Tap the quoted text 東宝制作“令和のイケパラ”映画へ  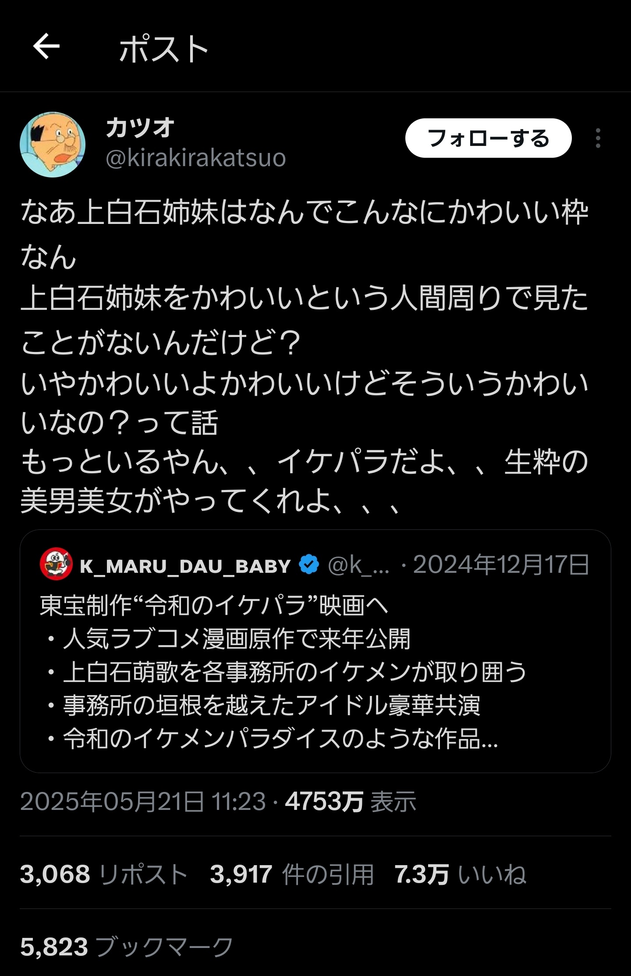click(x=214, y=605)
